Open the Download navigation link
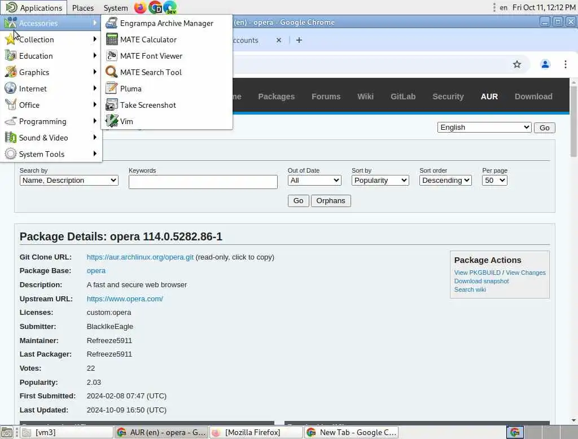This screenshot has height=439, width=578. [x=533, y=96]
